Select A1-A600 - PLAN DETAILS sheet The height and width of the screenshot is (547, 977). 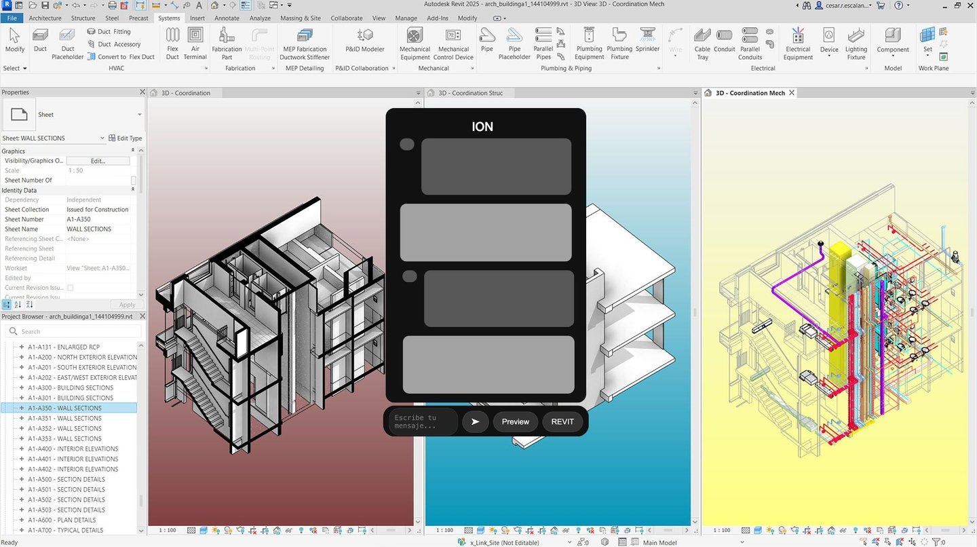(62, 520)
